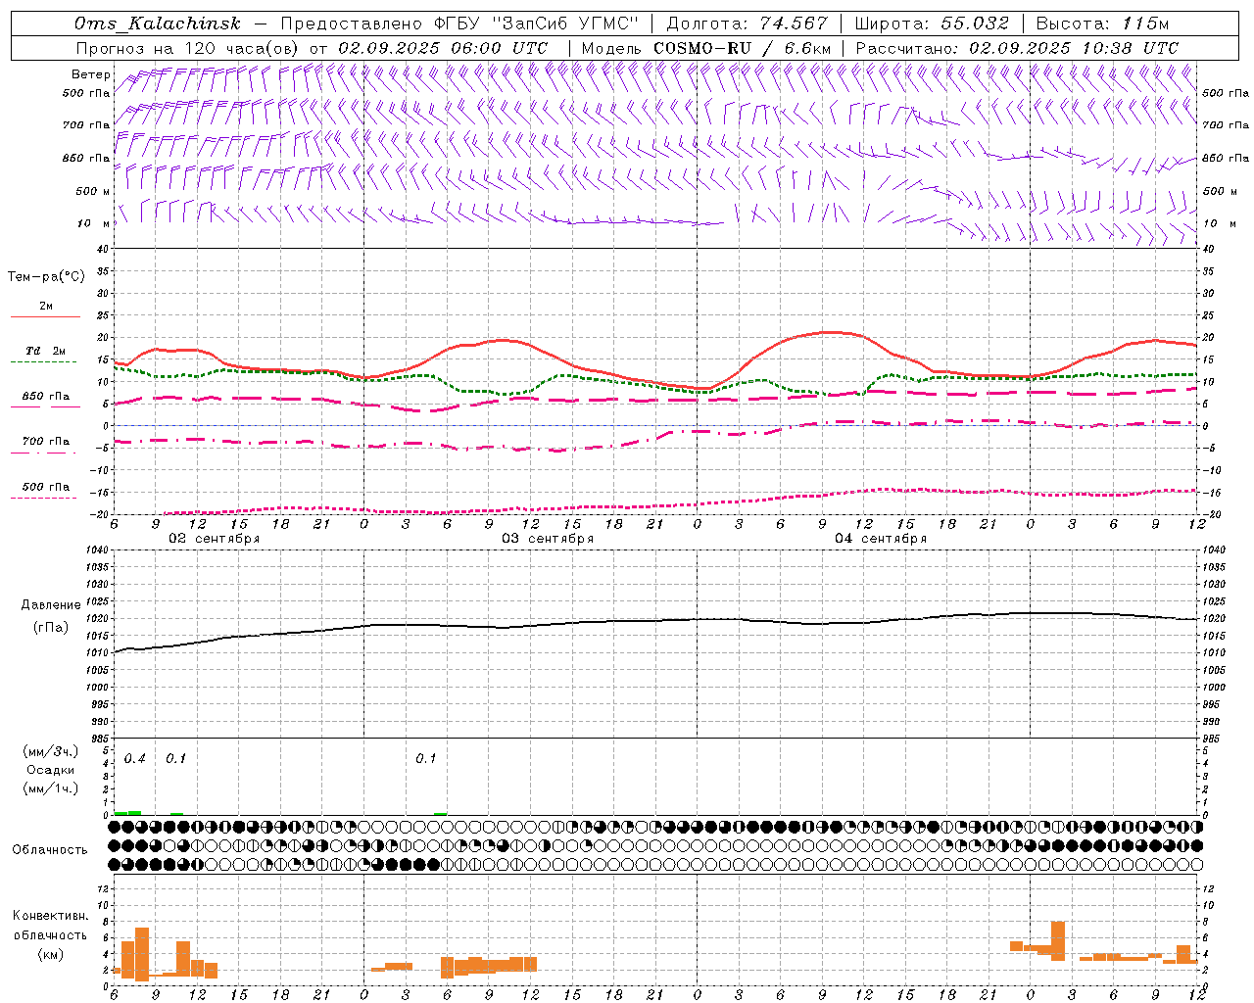1254x1003 pixels.
Task: Select the model label COSMO-RU / 6.6км
Action: click(743, 48)
